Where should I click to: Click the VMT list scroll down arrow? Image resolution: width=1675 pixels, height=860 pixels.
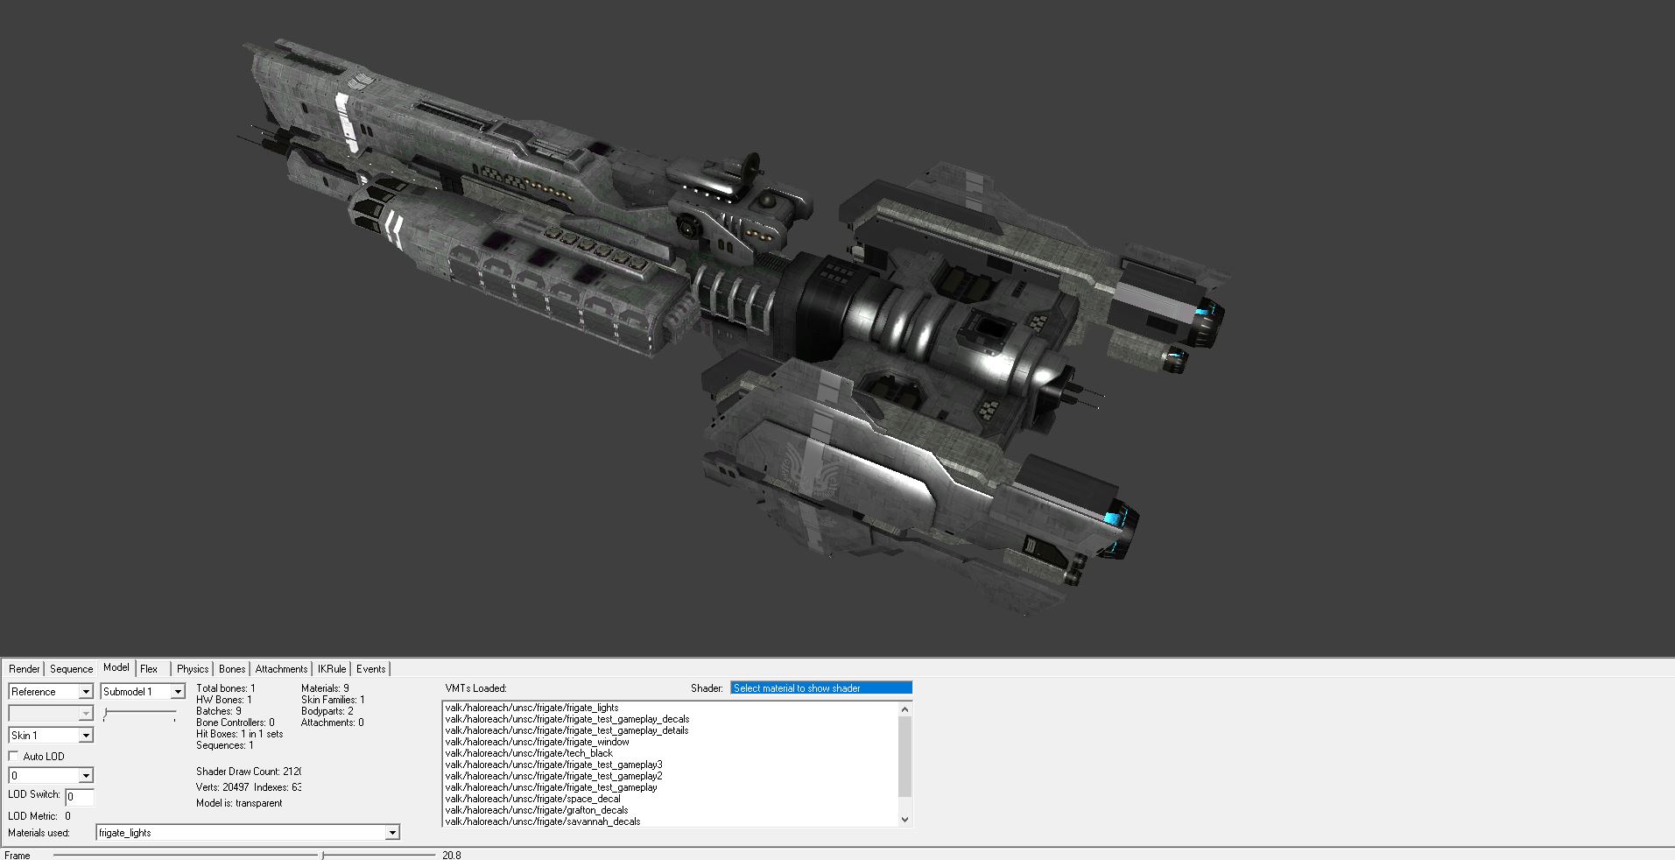pyautogui.click(x=904, y=820)
